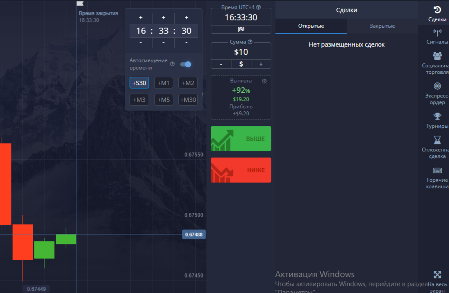Click the fullscreen expand icon
Image resolution: width=449 pixels, height=293 pixels.
[437, 274]
